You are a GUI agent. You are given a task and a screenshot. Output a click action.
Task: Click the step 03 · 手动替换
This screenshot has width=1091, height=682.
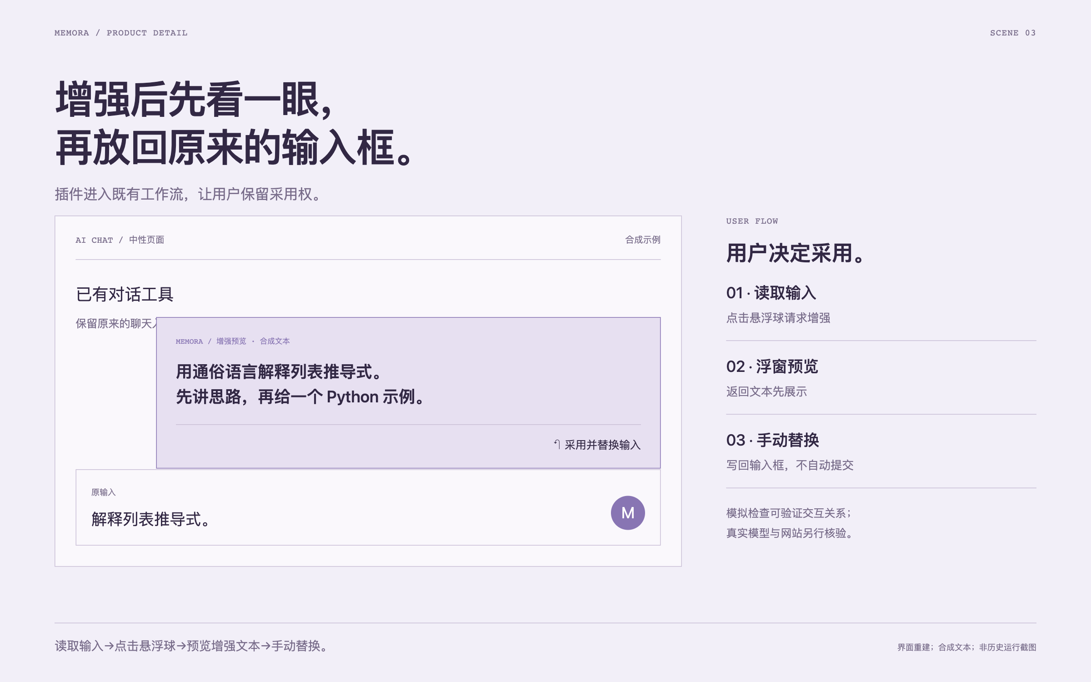[772, 440]
